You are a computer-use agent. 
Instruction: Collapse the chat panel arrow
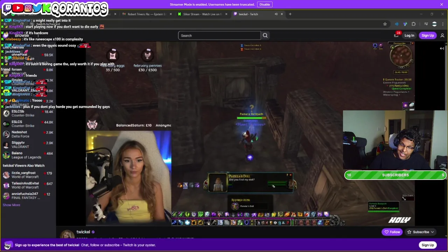pyautogui.click(x=442, y=48)
